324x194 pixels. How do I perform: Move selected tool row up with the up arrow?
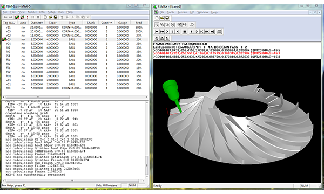(62, 17)
